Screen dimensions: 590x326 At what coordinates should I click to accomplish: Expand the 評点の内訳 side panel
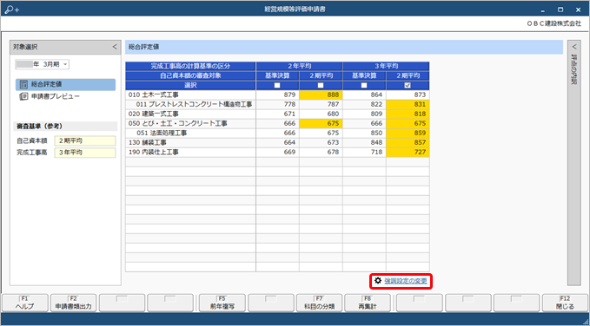point(573,47)
